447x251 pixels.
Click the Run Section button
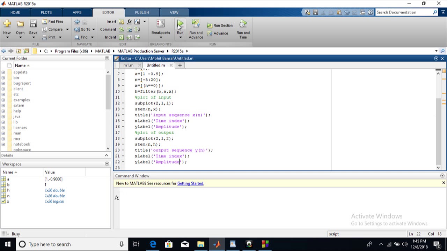coord(220,25)
